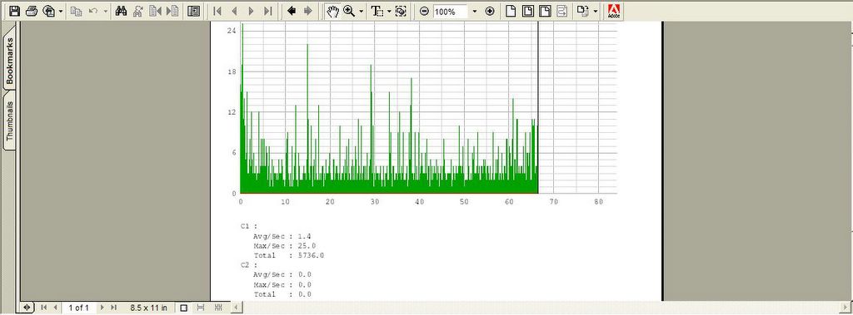Go to previous view with black left arrow
Screen dimensions: 853x315
[291, 11]
